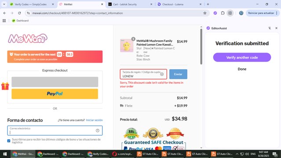Screen dimensions: 281x158
Task: Open the Chrome three-dot menu
Action: (277, 13)
